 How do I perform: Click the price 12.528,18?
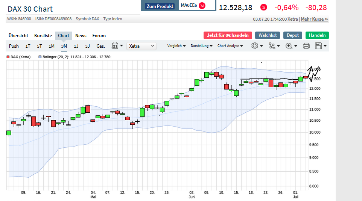point(236,8)
